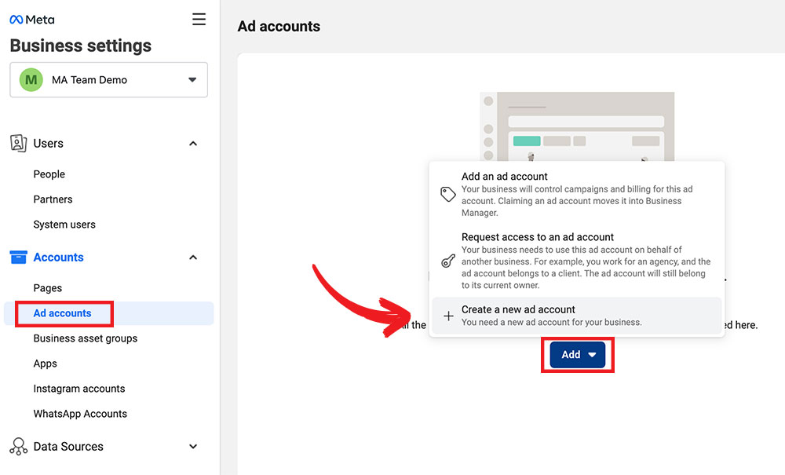Collapse the Users section chevron
The image size is (785, 475).
click(193, 144)
